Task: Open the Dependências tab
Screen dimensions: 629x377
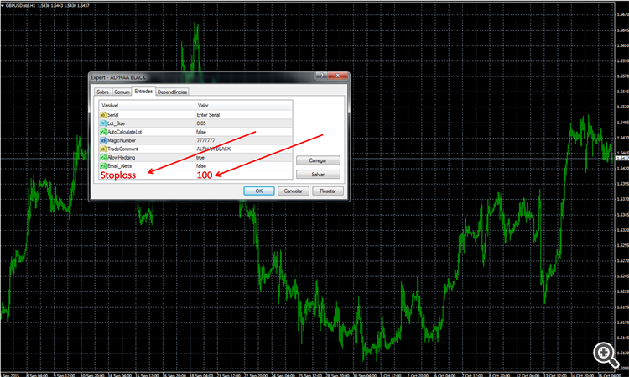Action: 172,92
